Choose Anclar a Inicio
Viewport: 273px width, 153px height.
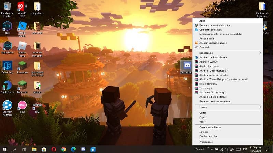pyautogui.click(x=228, y=39)
